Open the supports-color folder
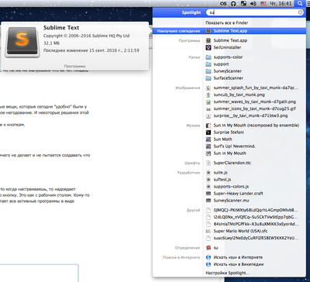Screen dimensions: 310x282 (228, 57)
